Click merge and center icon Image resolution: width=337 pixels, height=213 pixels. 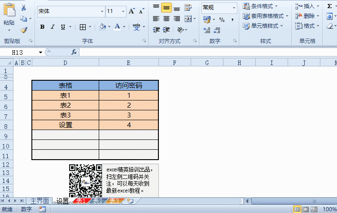(188, 19)
